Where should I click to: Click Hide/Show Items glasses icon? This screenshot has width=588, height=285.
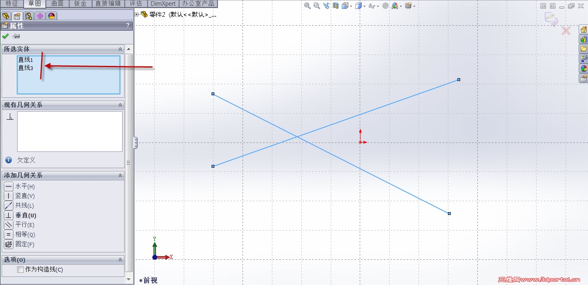tap(372, 6)
